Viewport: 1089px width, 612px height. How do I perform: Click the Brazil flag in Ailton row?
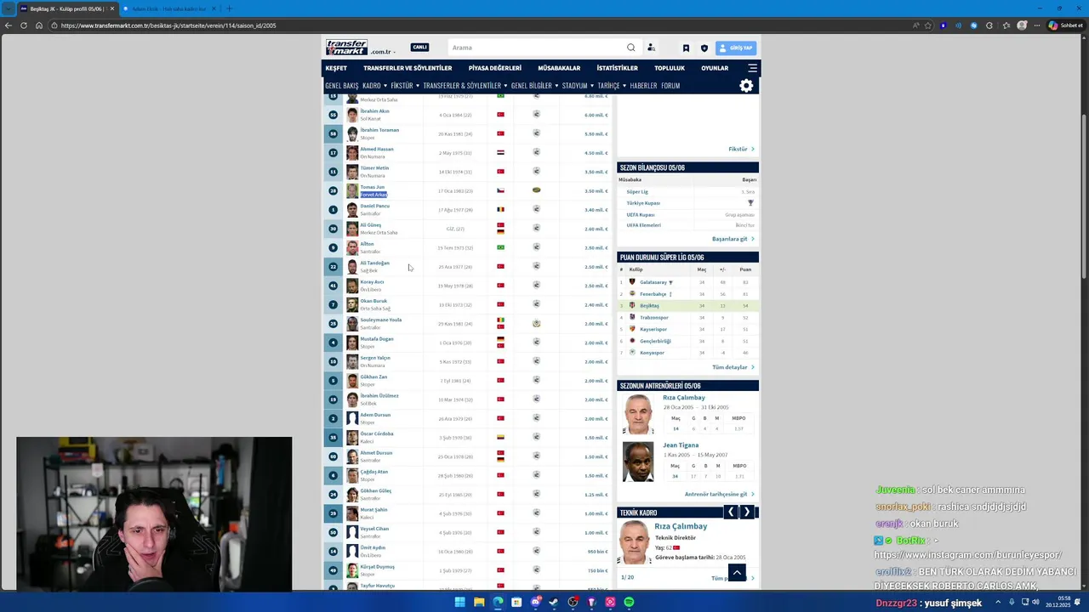pyautogui.click(x=500, y=247)
